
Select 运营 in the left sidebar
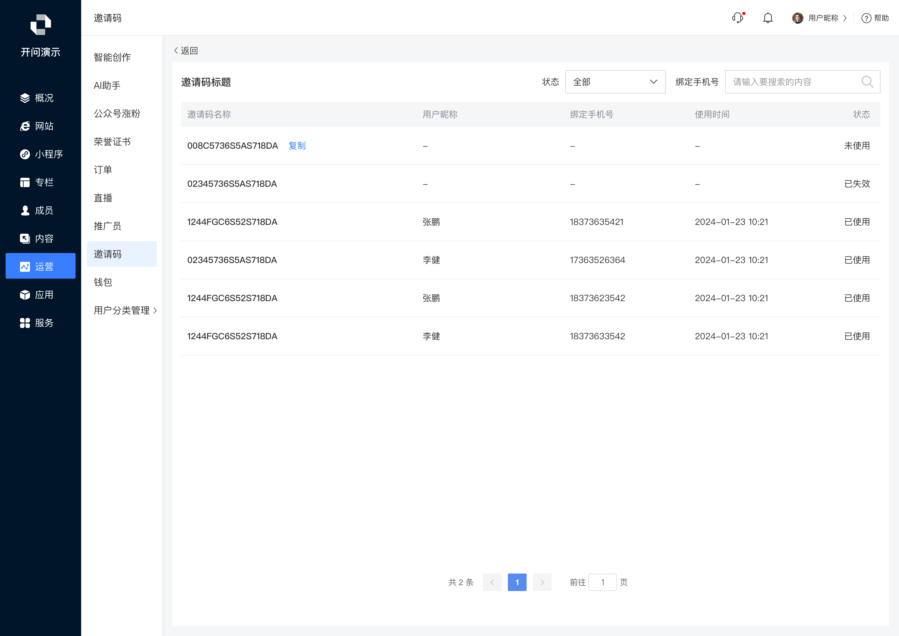click(41, 266)
